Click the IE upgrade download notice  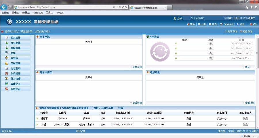click(x=27, y=31)
